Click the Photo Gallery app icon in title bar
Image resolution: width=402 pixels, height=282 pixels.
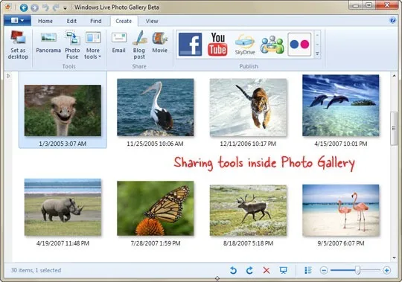8,7
